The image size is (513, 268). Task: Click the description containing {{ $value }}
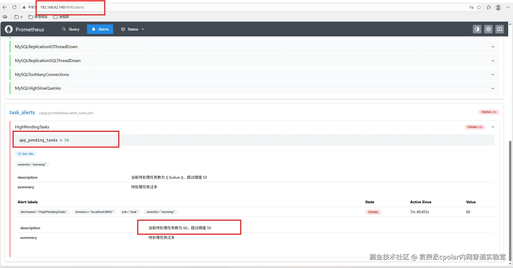pyautogui.click(x=169, y=177)
